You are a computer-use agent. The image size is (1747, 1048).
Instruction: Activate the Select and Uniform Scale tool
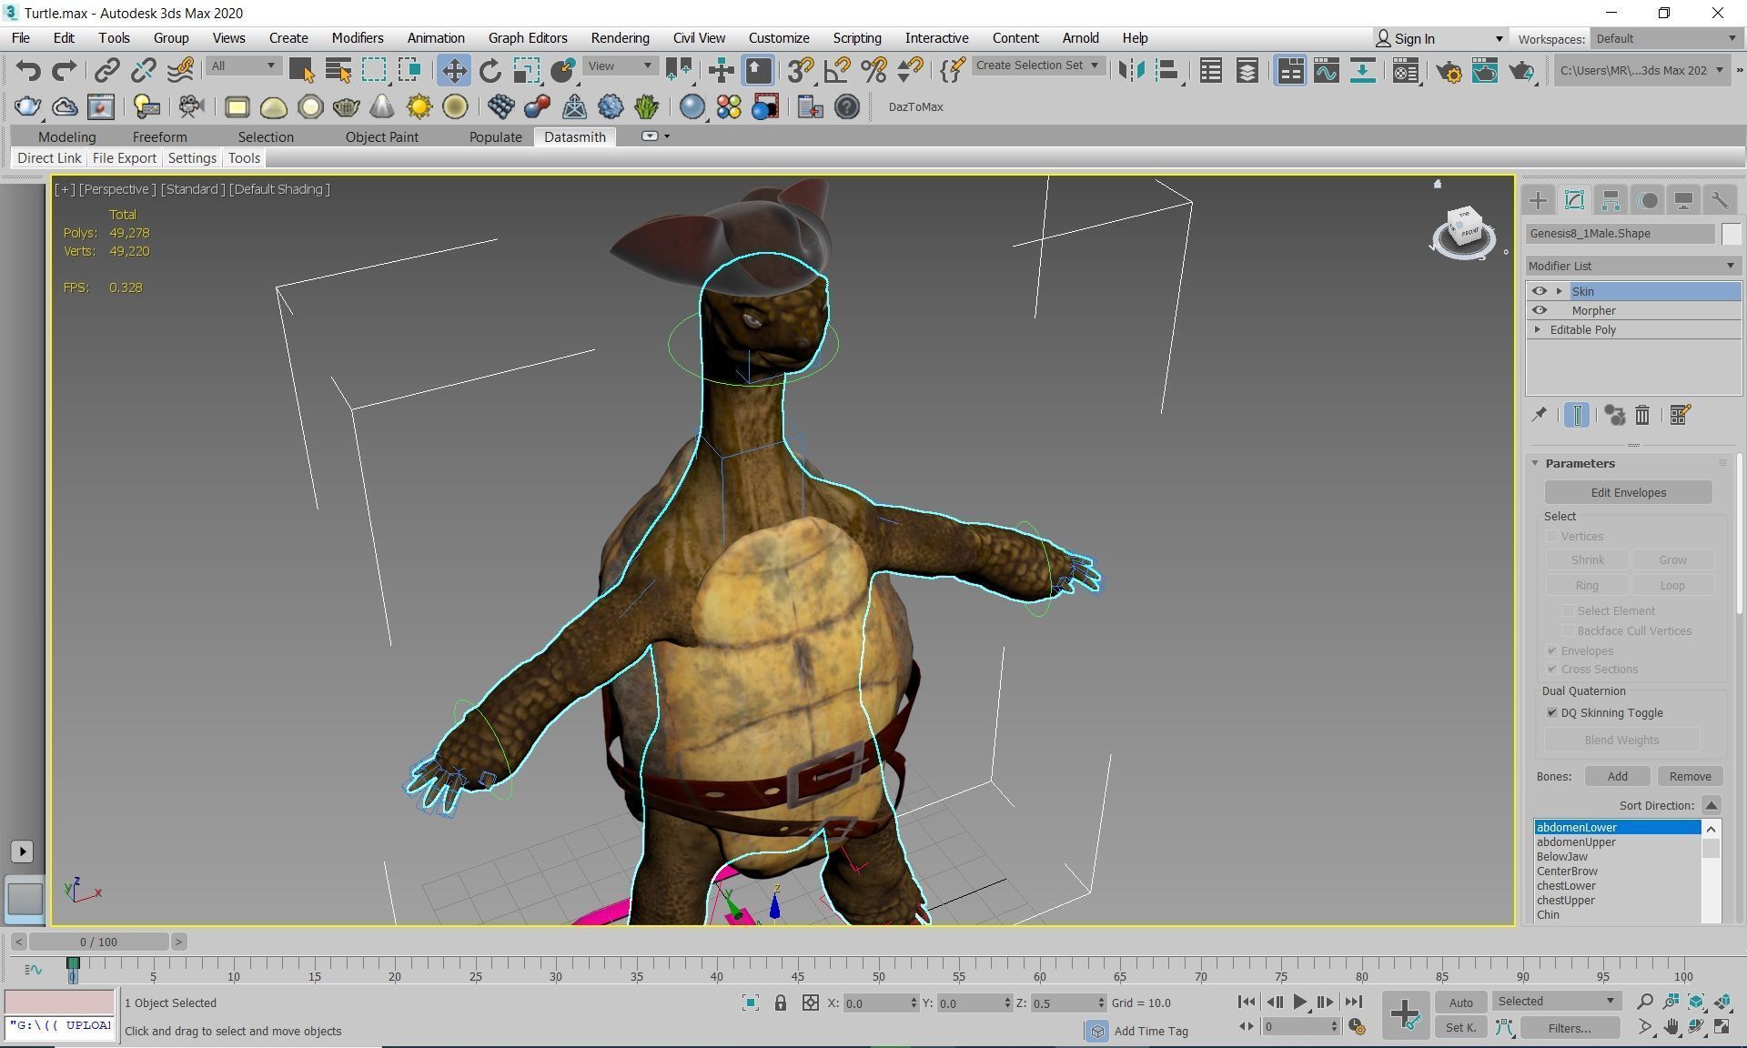coord(526,70)
